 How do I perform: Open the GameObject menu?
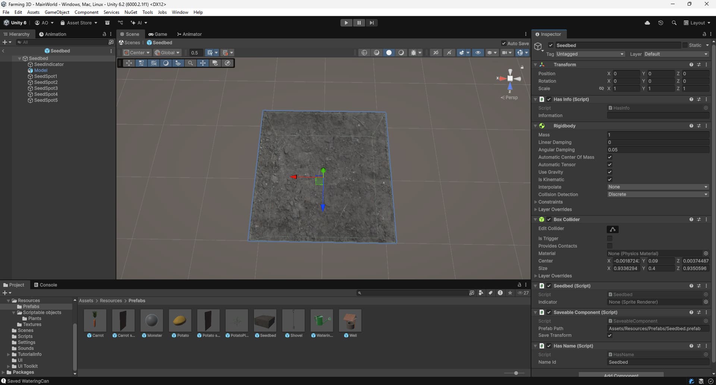click(57, 12)
